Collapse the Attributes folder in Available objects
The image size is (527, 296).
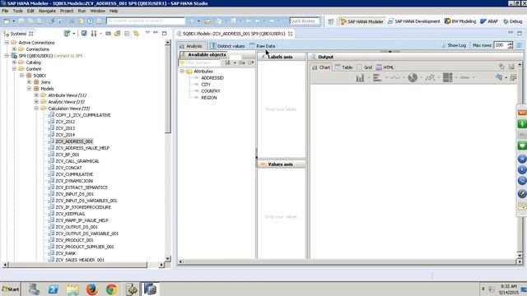(x=182, y=72)
